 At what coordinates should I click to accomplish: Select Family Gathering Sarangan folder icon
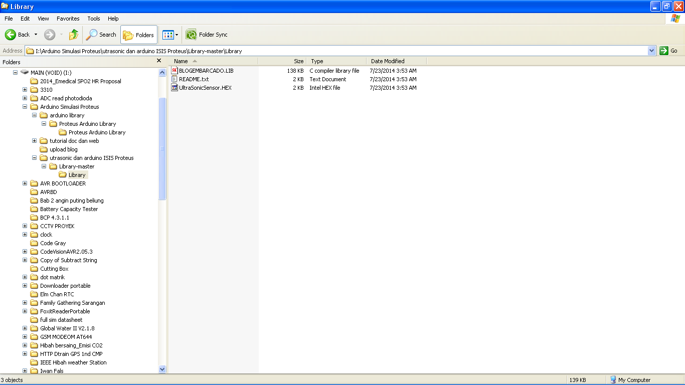point(34,303)
